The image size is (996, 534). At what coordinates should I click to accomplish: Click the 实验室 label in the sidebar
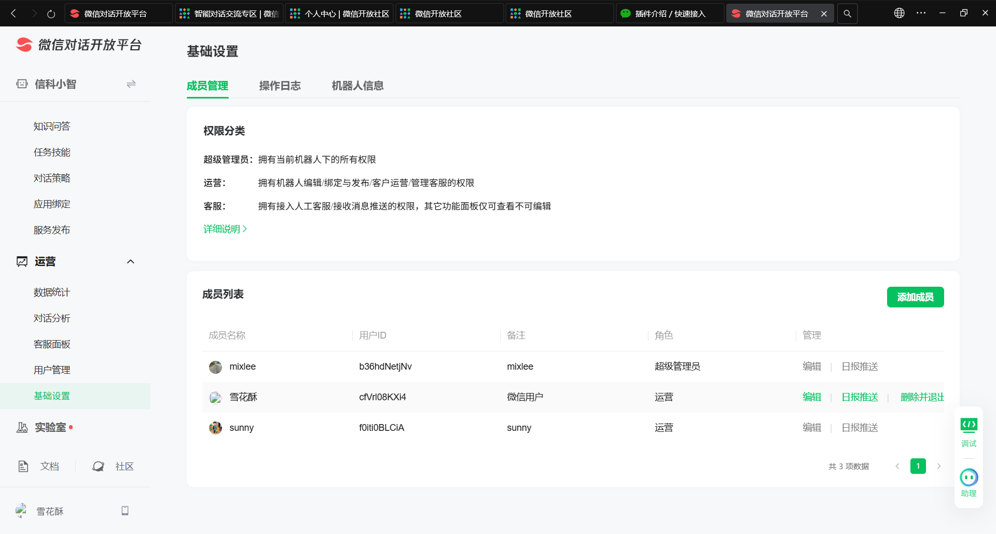(x=50, y=428)
